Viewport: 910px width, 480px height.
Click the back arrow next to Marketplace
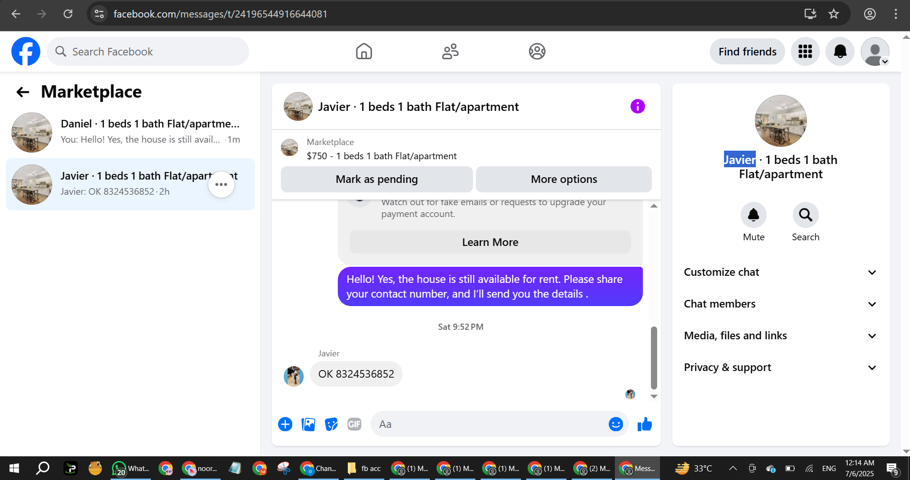(23, 92)
